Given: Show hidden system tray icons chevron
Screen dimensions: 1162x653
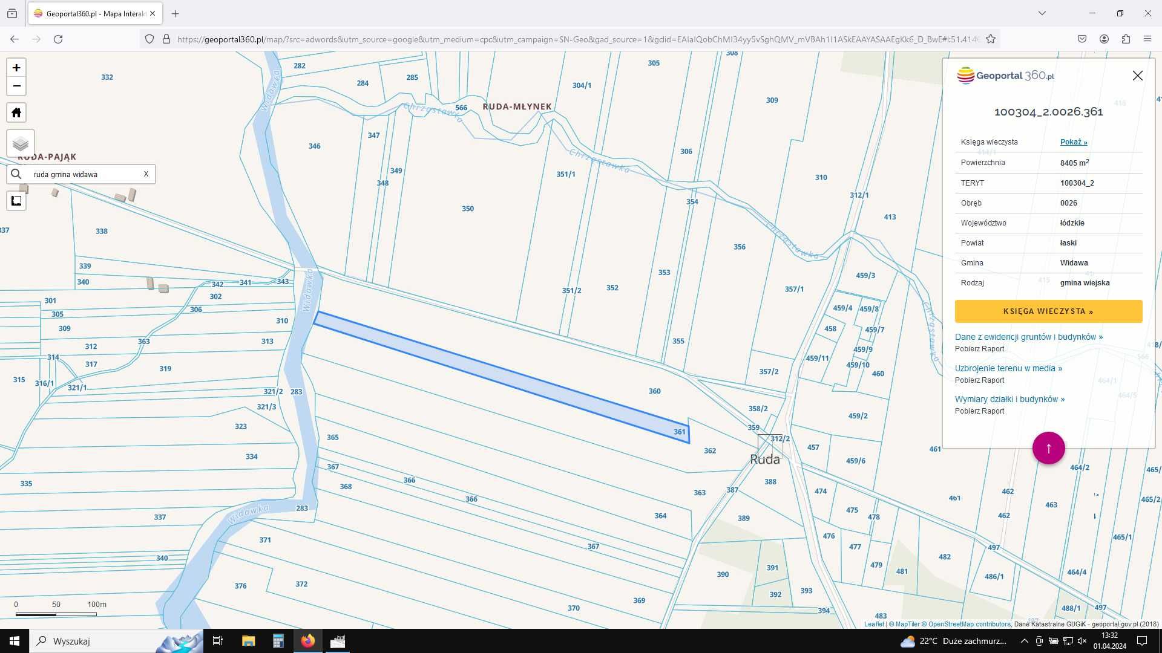Looking at the screenshot, I should tap(1024, 641).
